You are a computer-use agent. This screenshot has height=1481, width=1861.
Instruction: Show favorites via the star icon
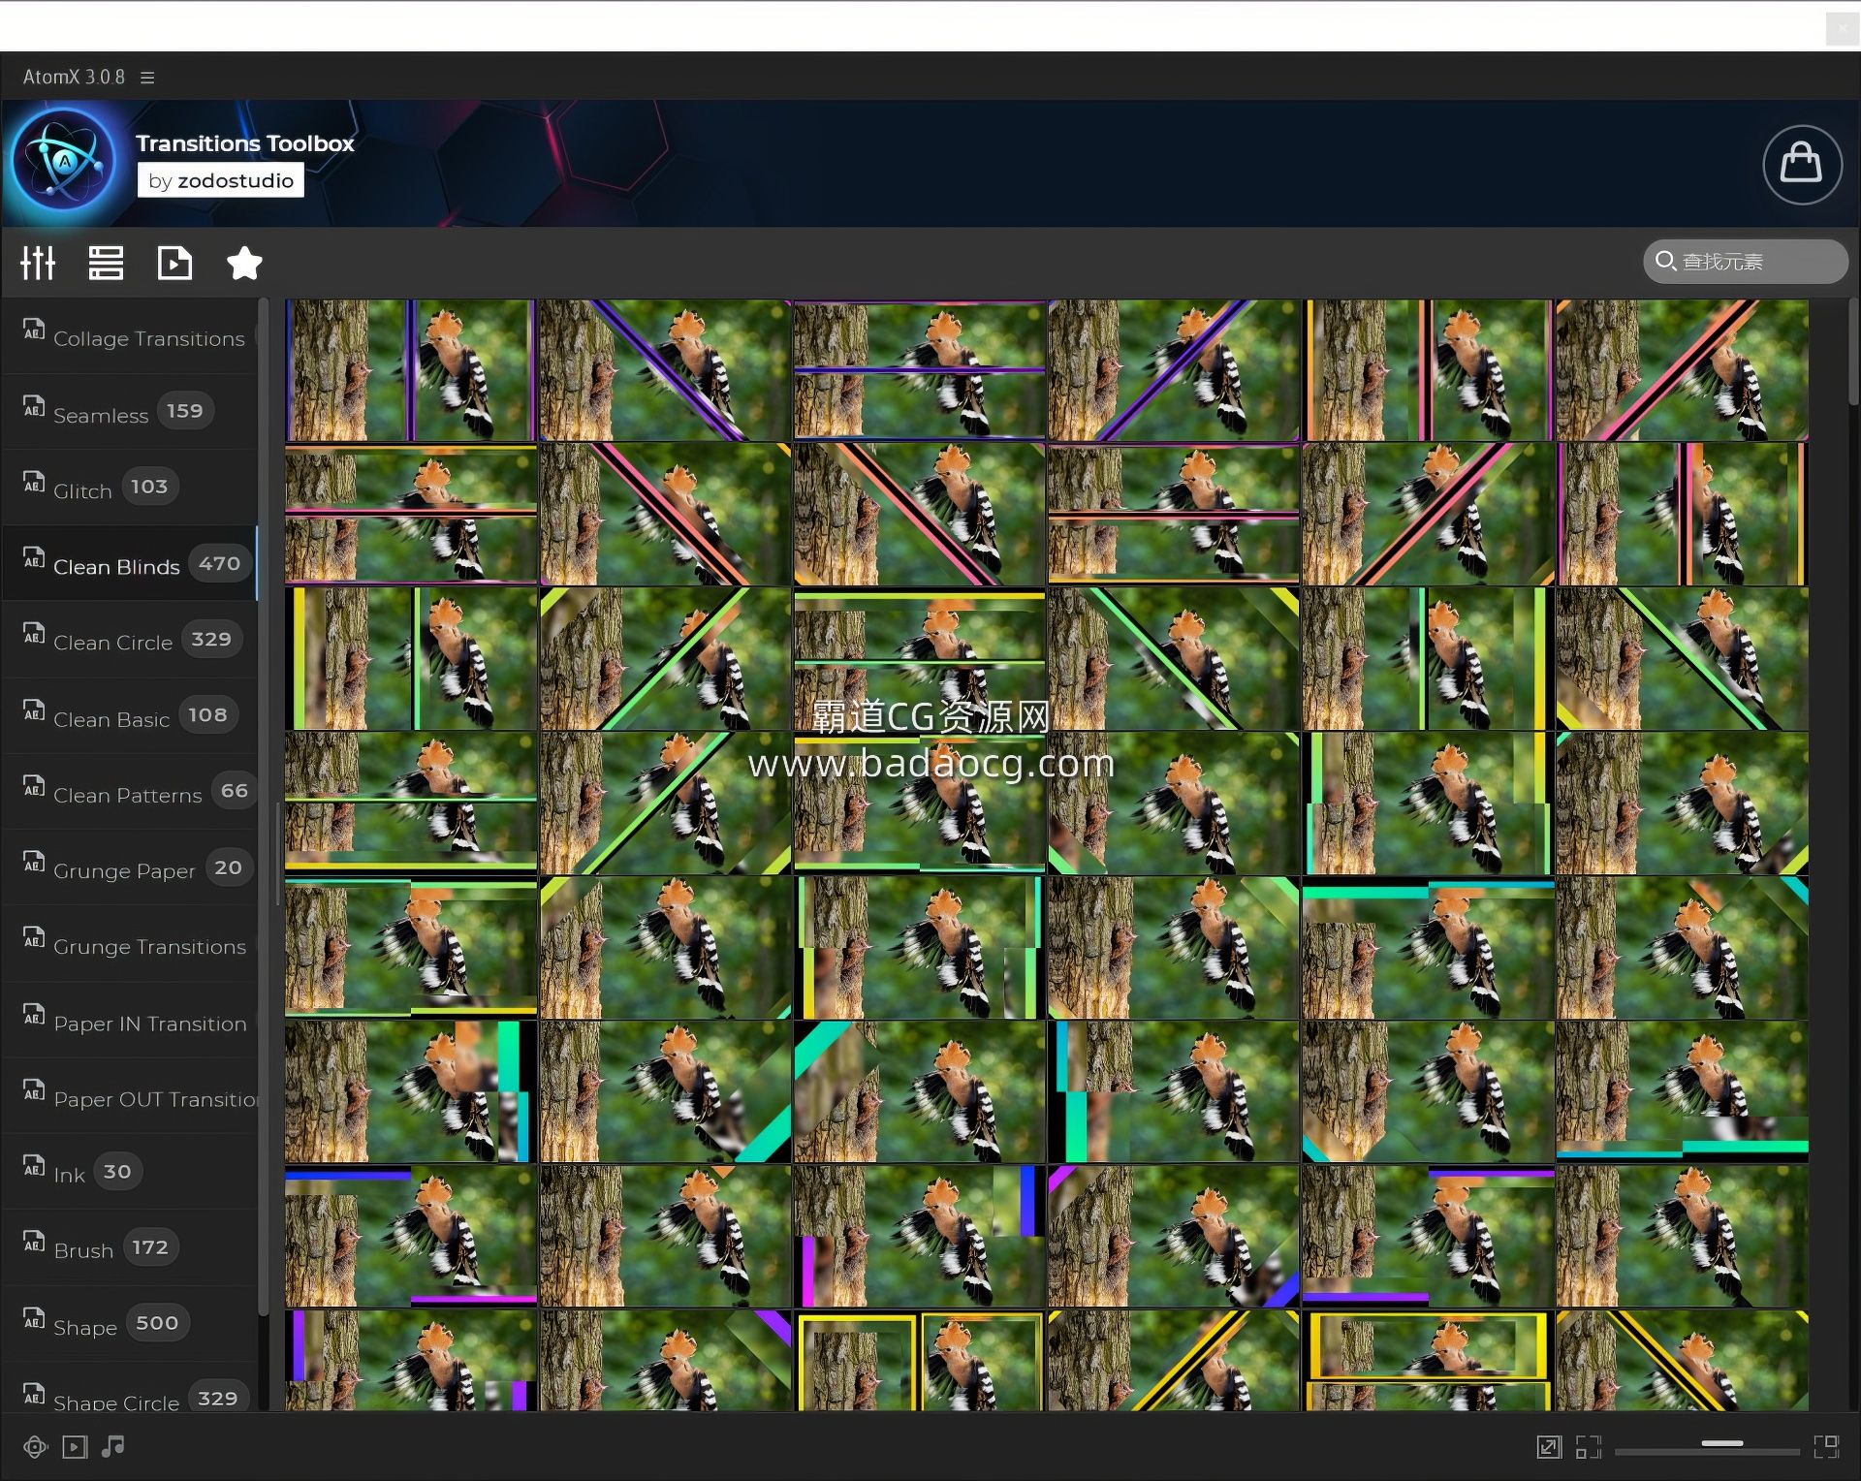click(x=244, y=263)
